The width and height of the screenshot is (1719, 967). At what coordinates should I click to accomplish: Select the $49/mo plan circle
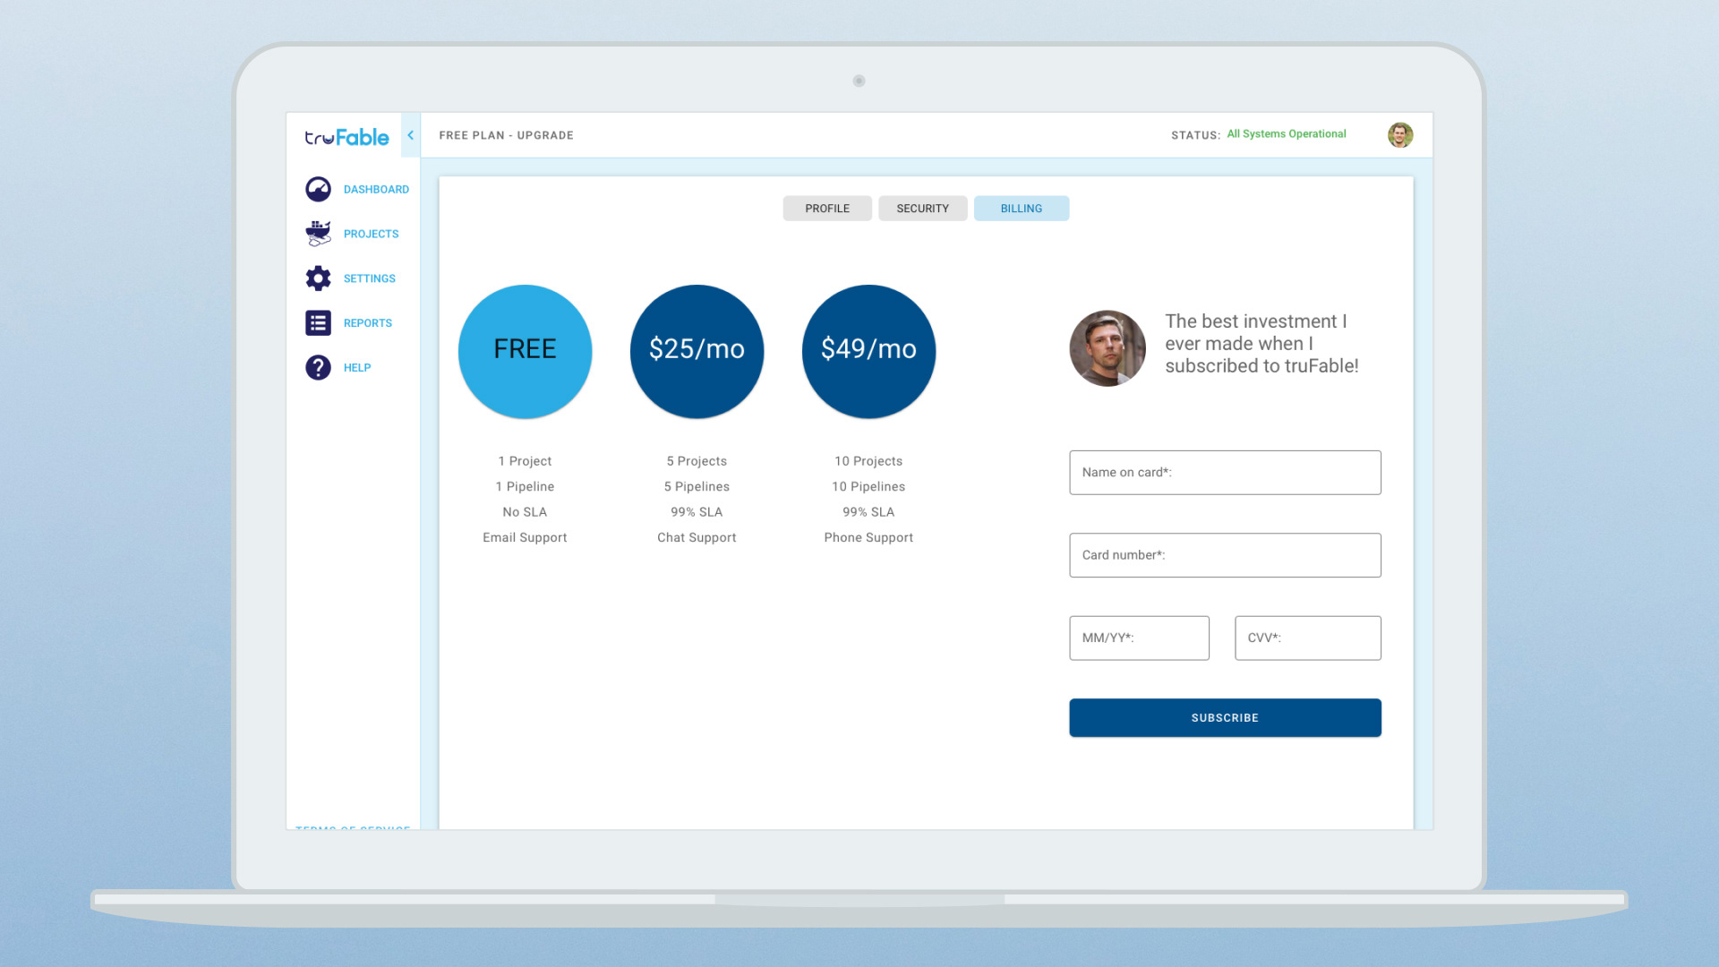[x=868, y=351]
